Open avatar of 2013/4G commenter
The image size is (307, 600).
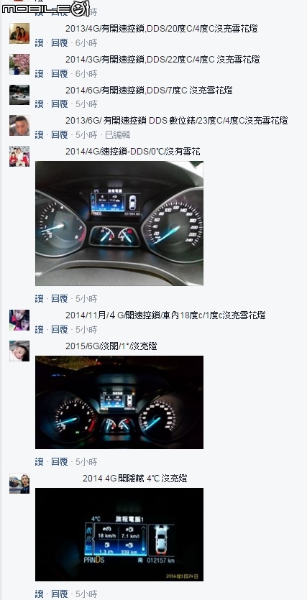tap(19, 33)
